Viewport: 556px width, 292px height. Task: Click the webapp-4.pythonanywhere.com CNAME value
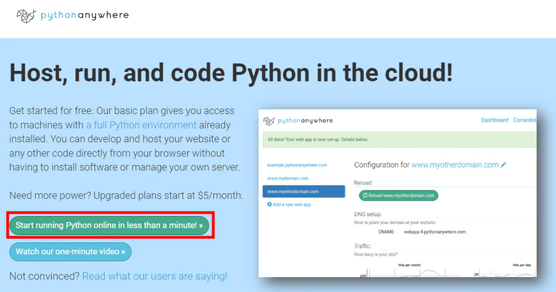pyautogui.click(x=434, y=232)
